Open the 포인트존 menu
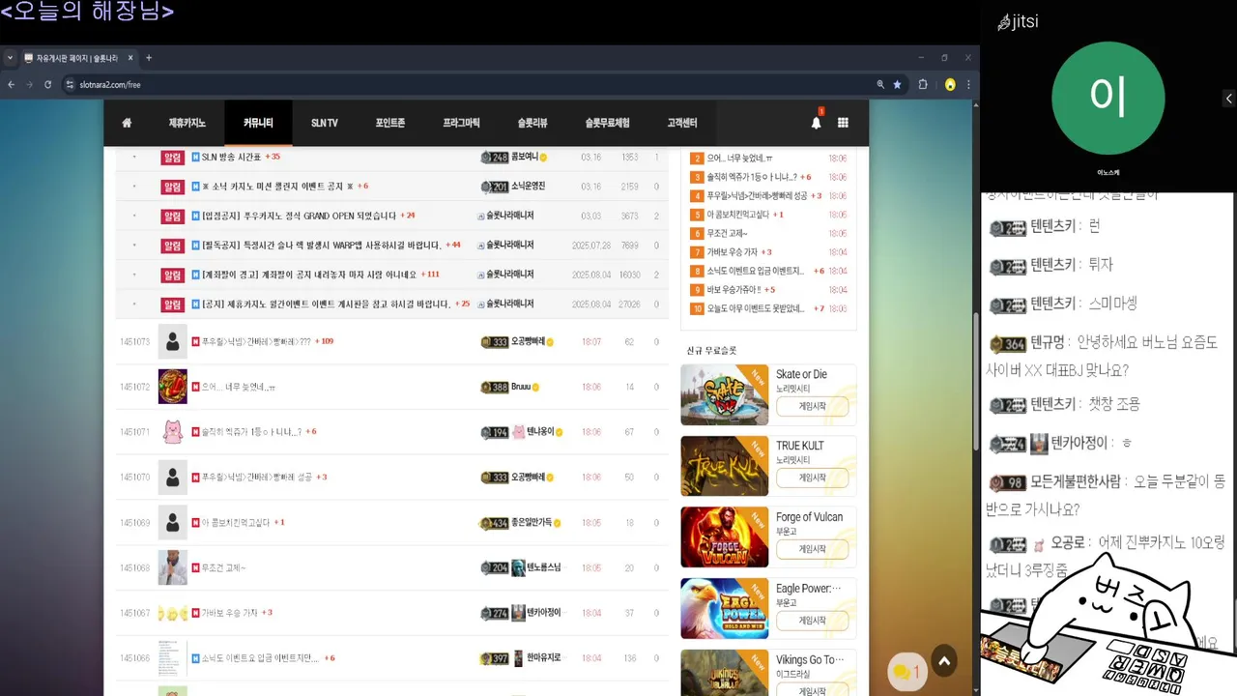 click(x=390, y=123)
